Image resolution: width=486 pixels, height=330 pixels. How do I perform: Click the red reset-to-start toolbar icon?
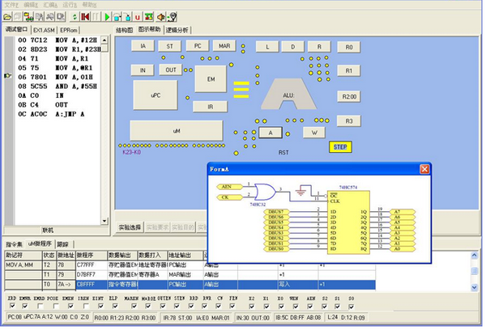coord(84,16)
